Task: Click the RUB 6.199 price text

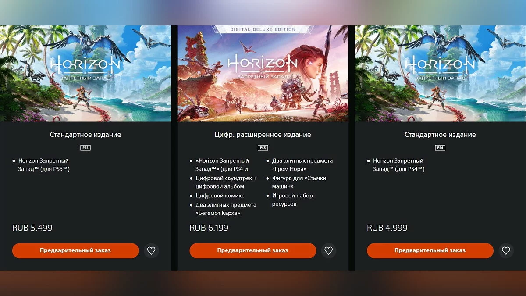Action: pyautogui.click(x=209, y=228)
